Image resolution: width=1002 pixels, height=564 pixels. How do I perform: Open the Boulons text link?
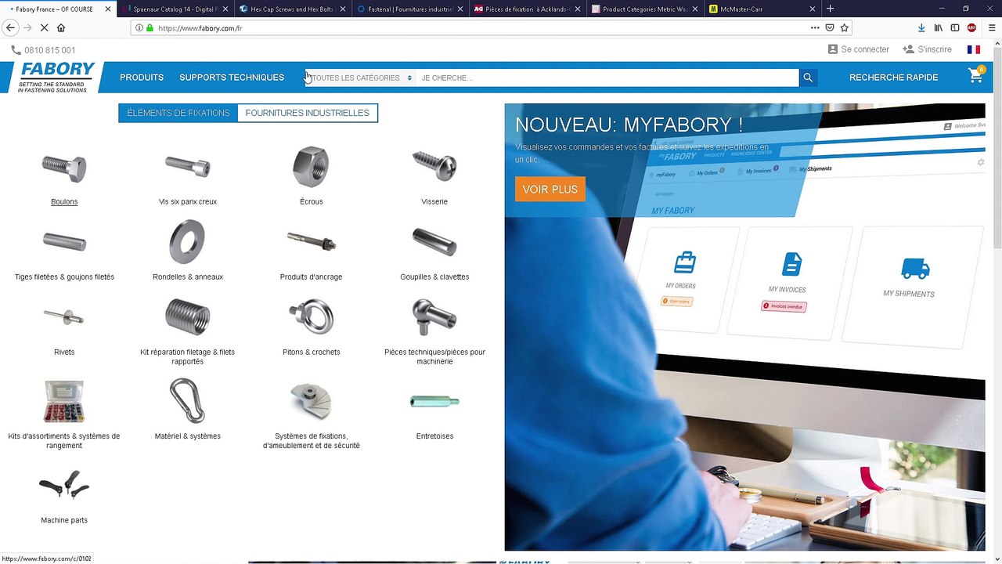pyautogui.click(x=64, y=201)
